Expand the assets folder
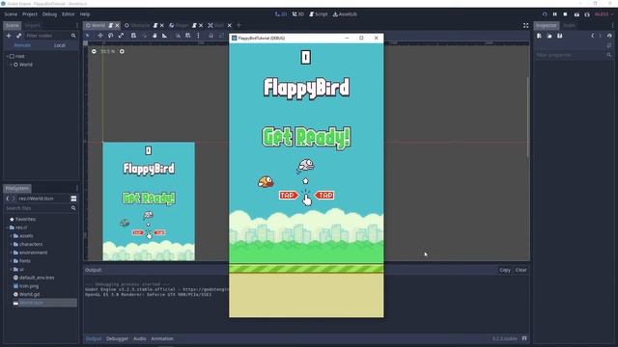618x347 pixels. (x=11, y=235)
